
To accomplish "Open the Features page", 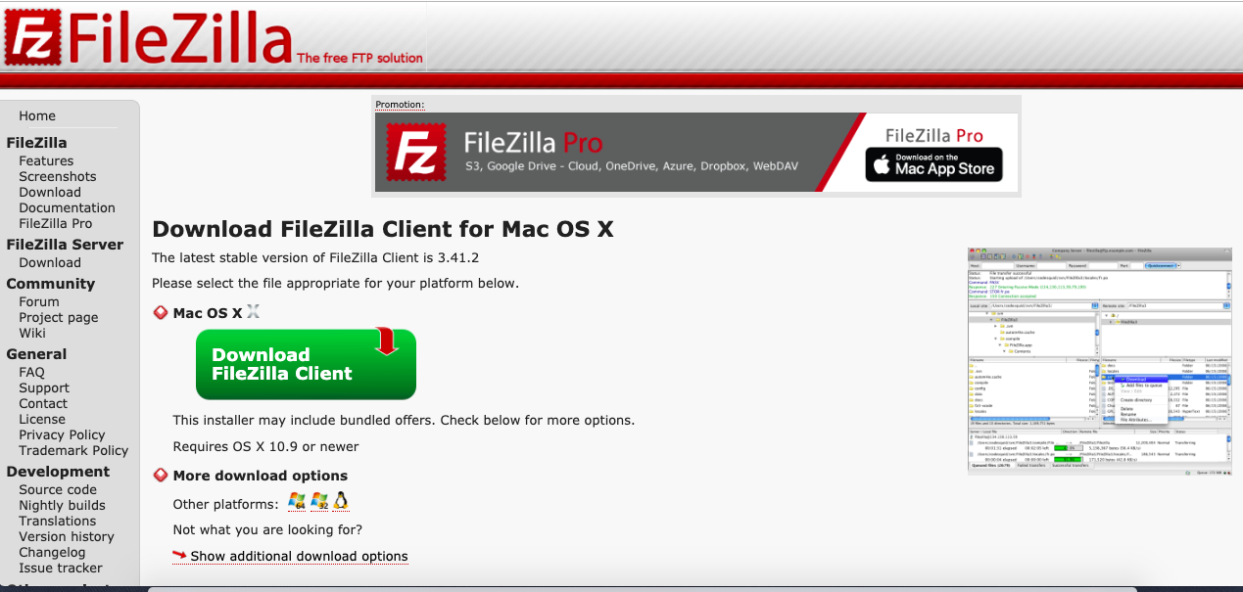I will [x=46, y=160].
